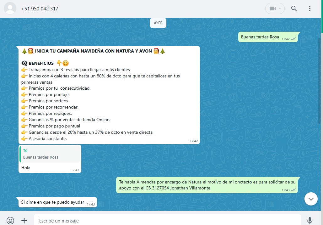
Task: Open the three-dot chat options menu
Action: [x=310, y=8]
